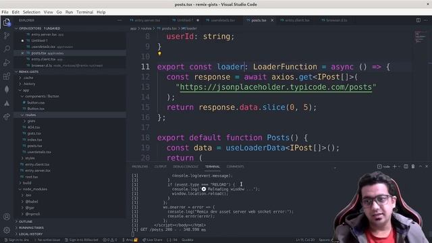Click the Ln Col cursor position indicator
Screen dimensions: 432x243
point(305,240)
